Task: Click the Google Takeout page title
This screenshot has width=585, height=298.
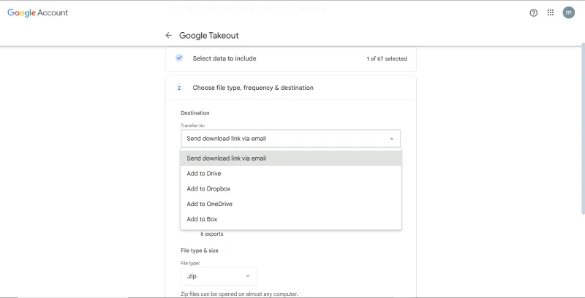Action: [x=209, y=36]
